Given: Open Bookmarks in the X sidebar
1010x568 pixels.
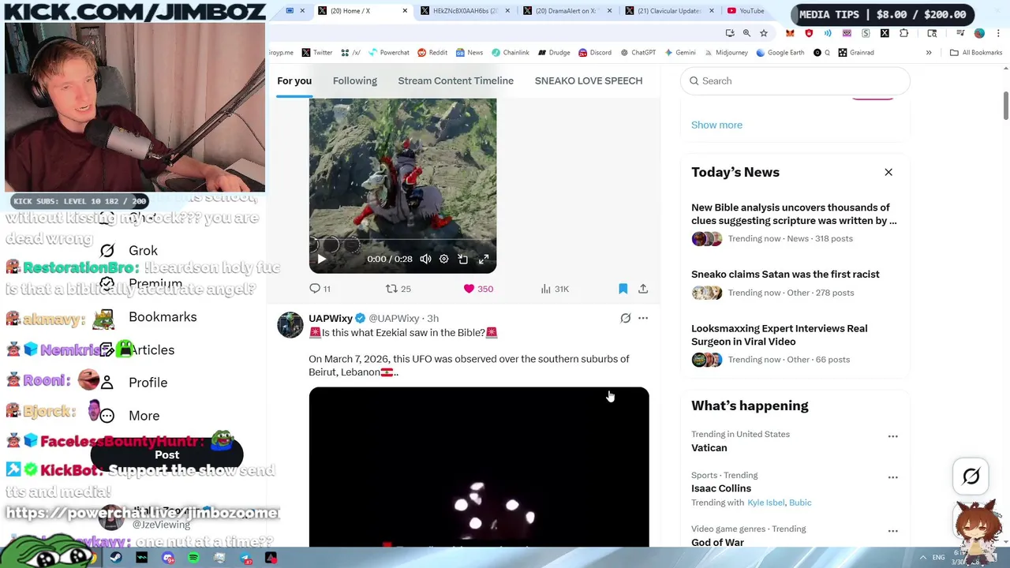Looking at the screenshot, I should point(163,316).
